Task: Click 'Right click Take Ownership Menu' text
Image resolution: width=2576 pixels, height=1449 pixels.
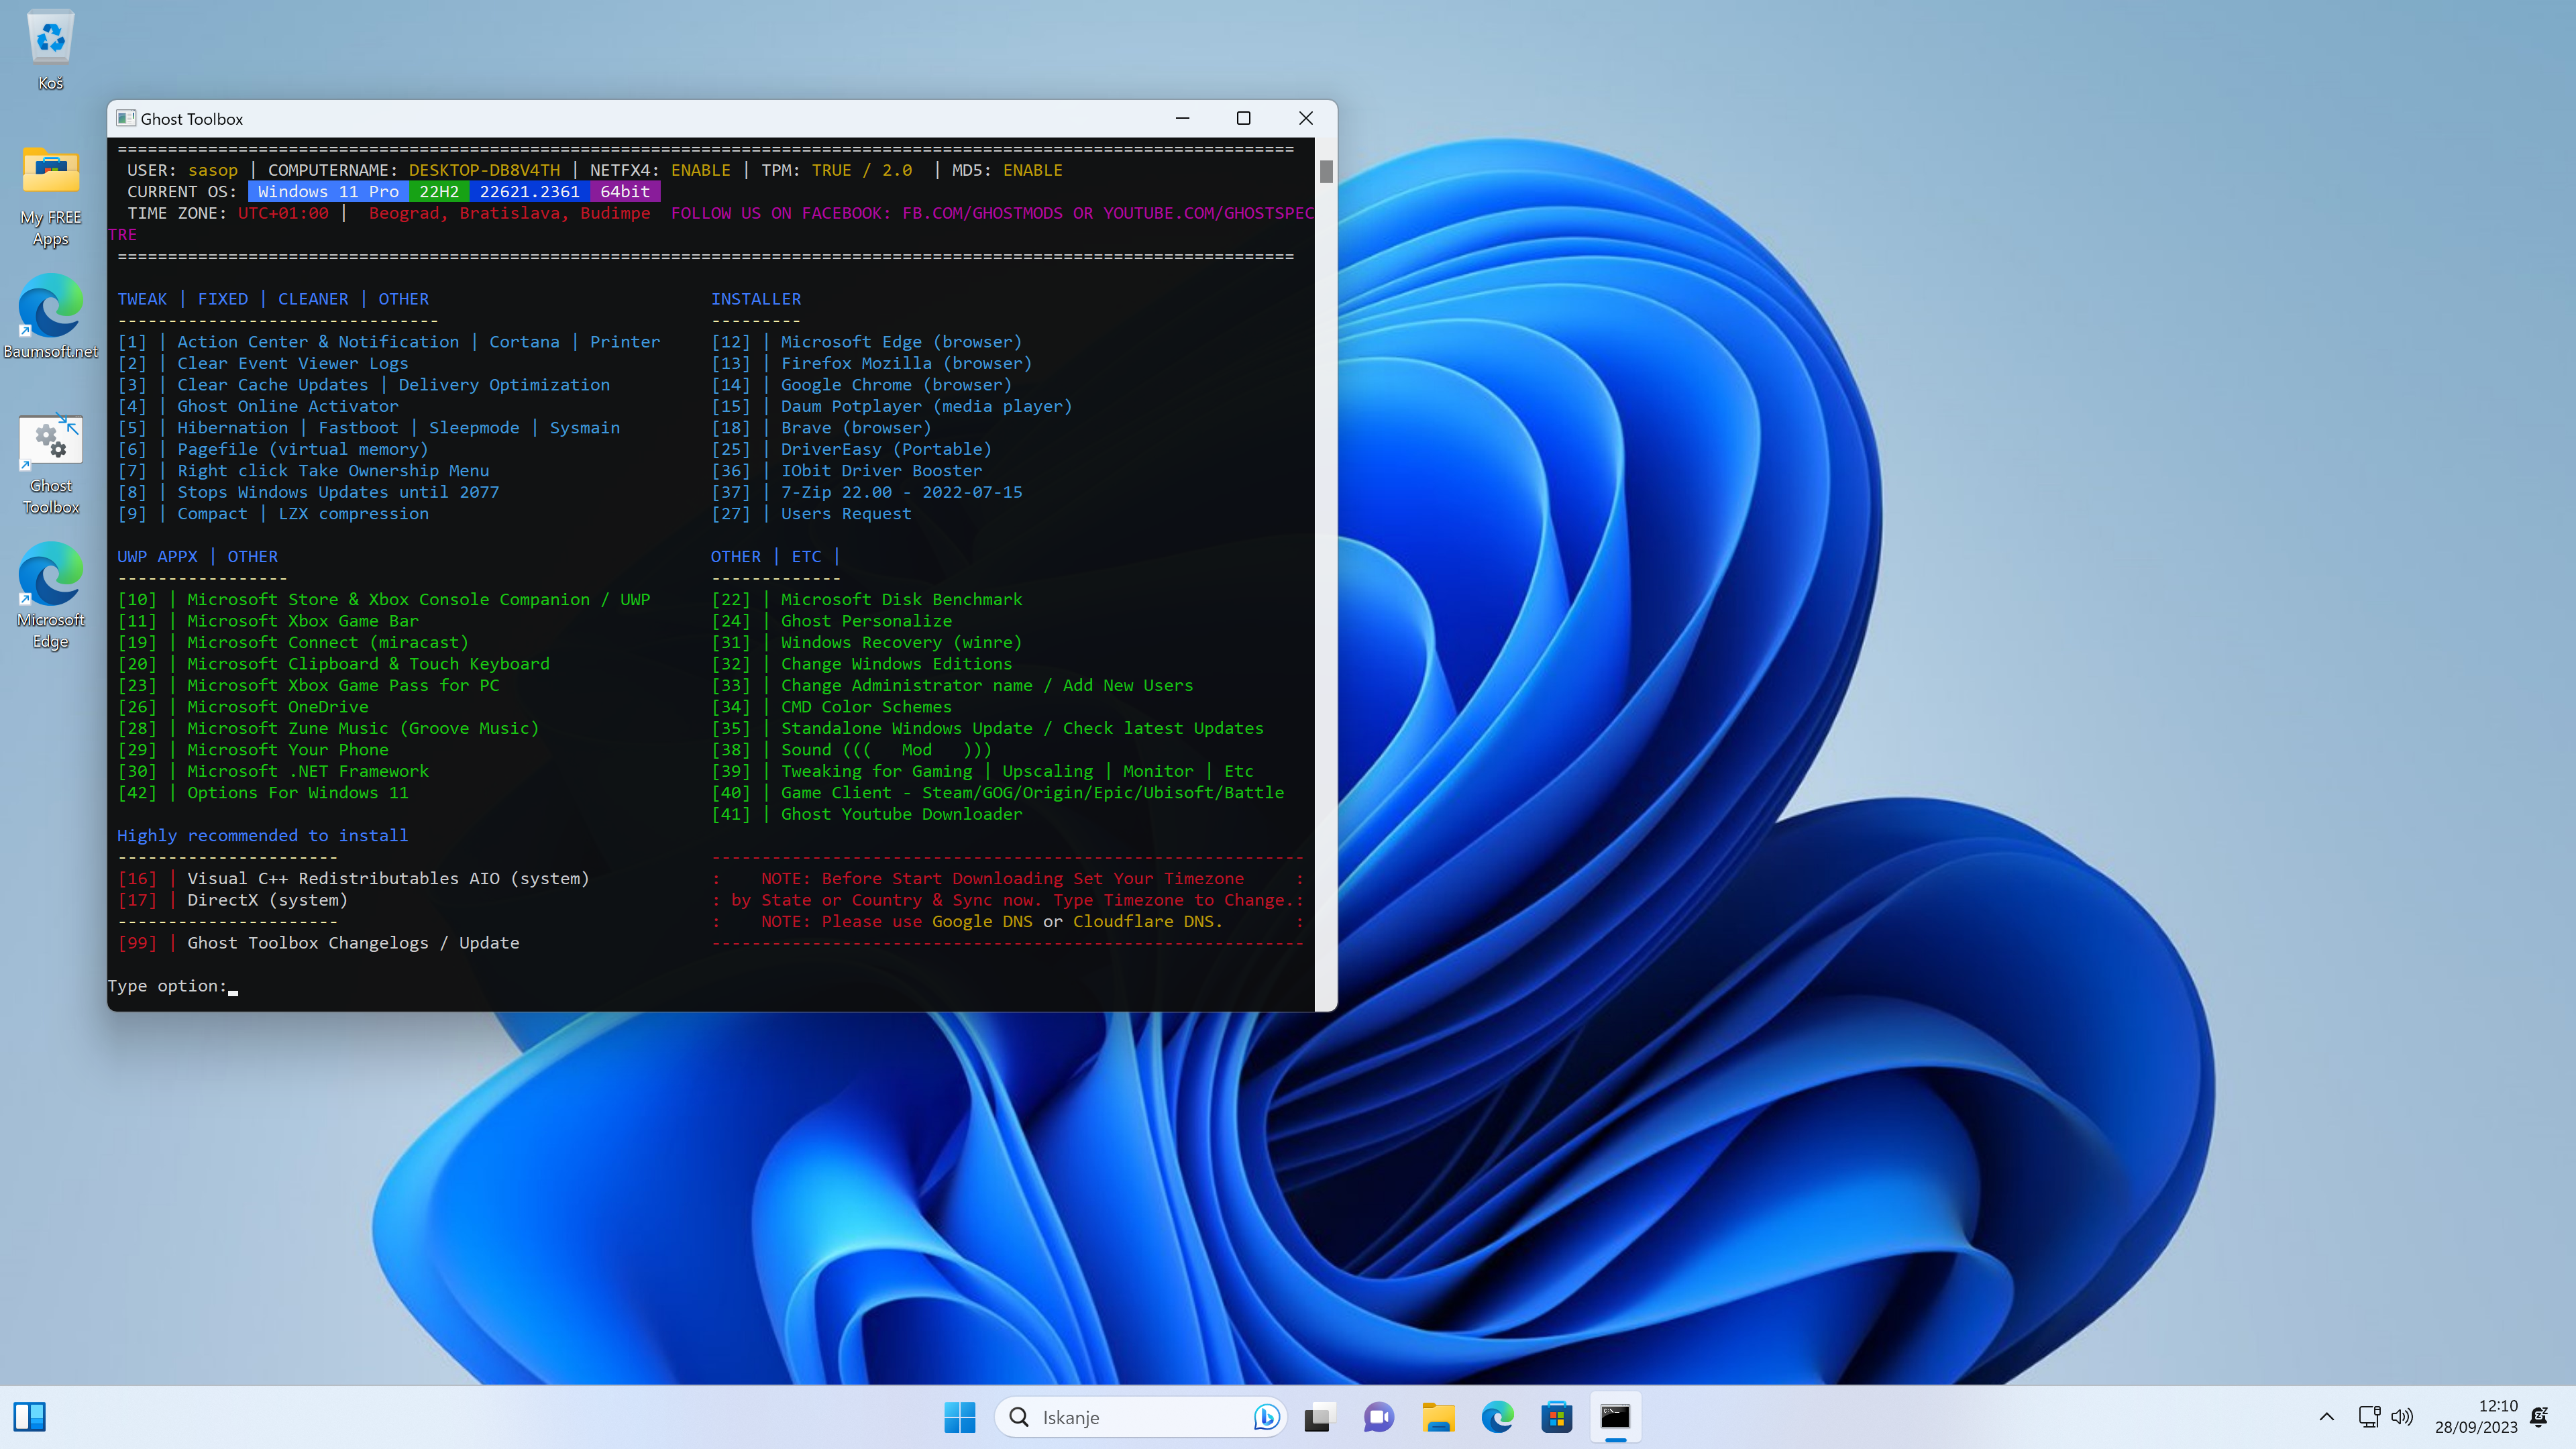Action: (333, 471)
